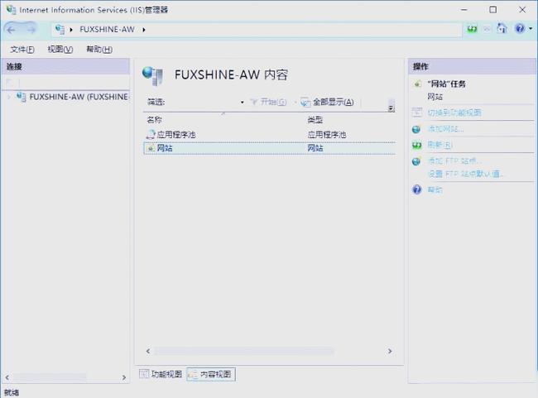Image resolution: width=538 pixels, height=398 pixels.
Task: Open the blue help icon in top toolbar
Action: [x=520, y=28]
